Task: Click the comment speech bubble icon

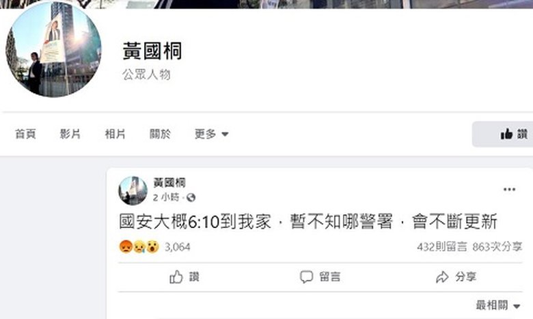Action: point(306,277)
